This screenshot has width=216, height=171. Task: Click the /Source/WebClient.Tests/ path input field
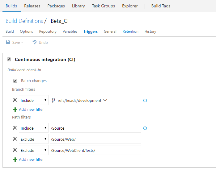[x=95, y=150]
